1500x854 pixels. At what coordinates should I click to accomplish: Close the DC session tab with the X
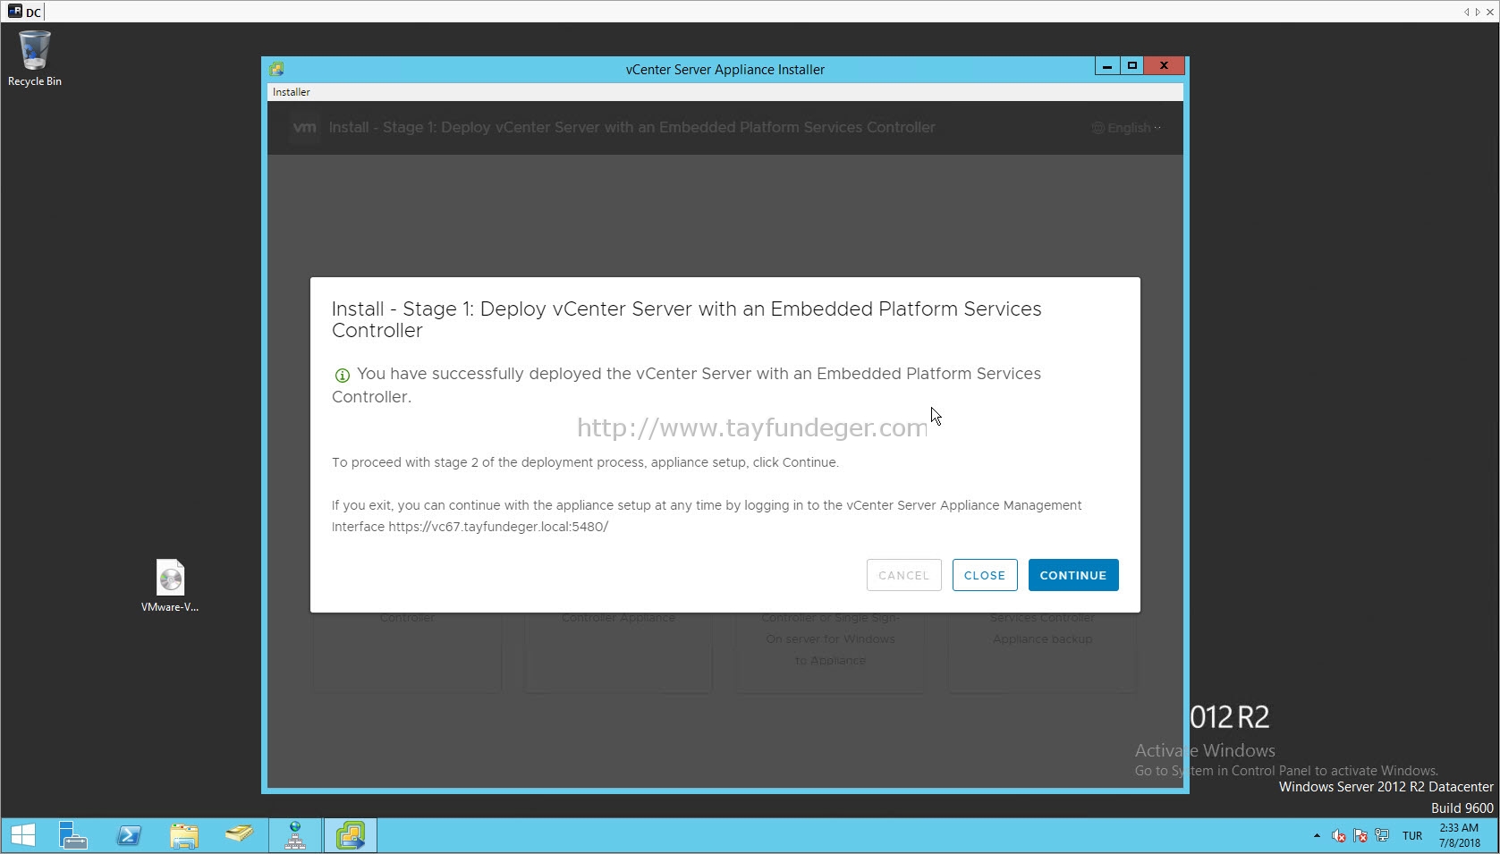(1490, 12)
